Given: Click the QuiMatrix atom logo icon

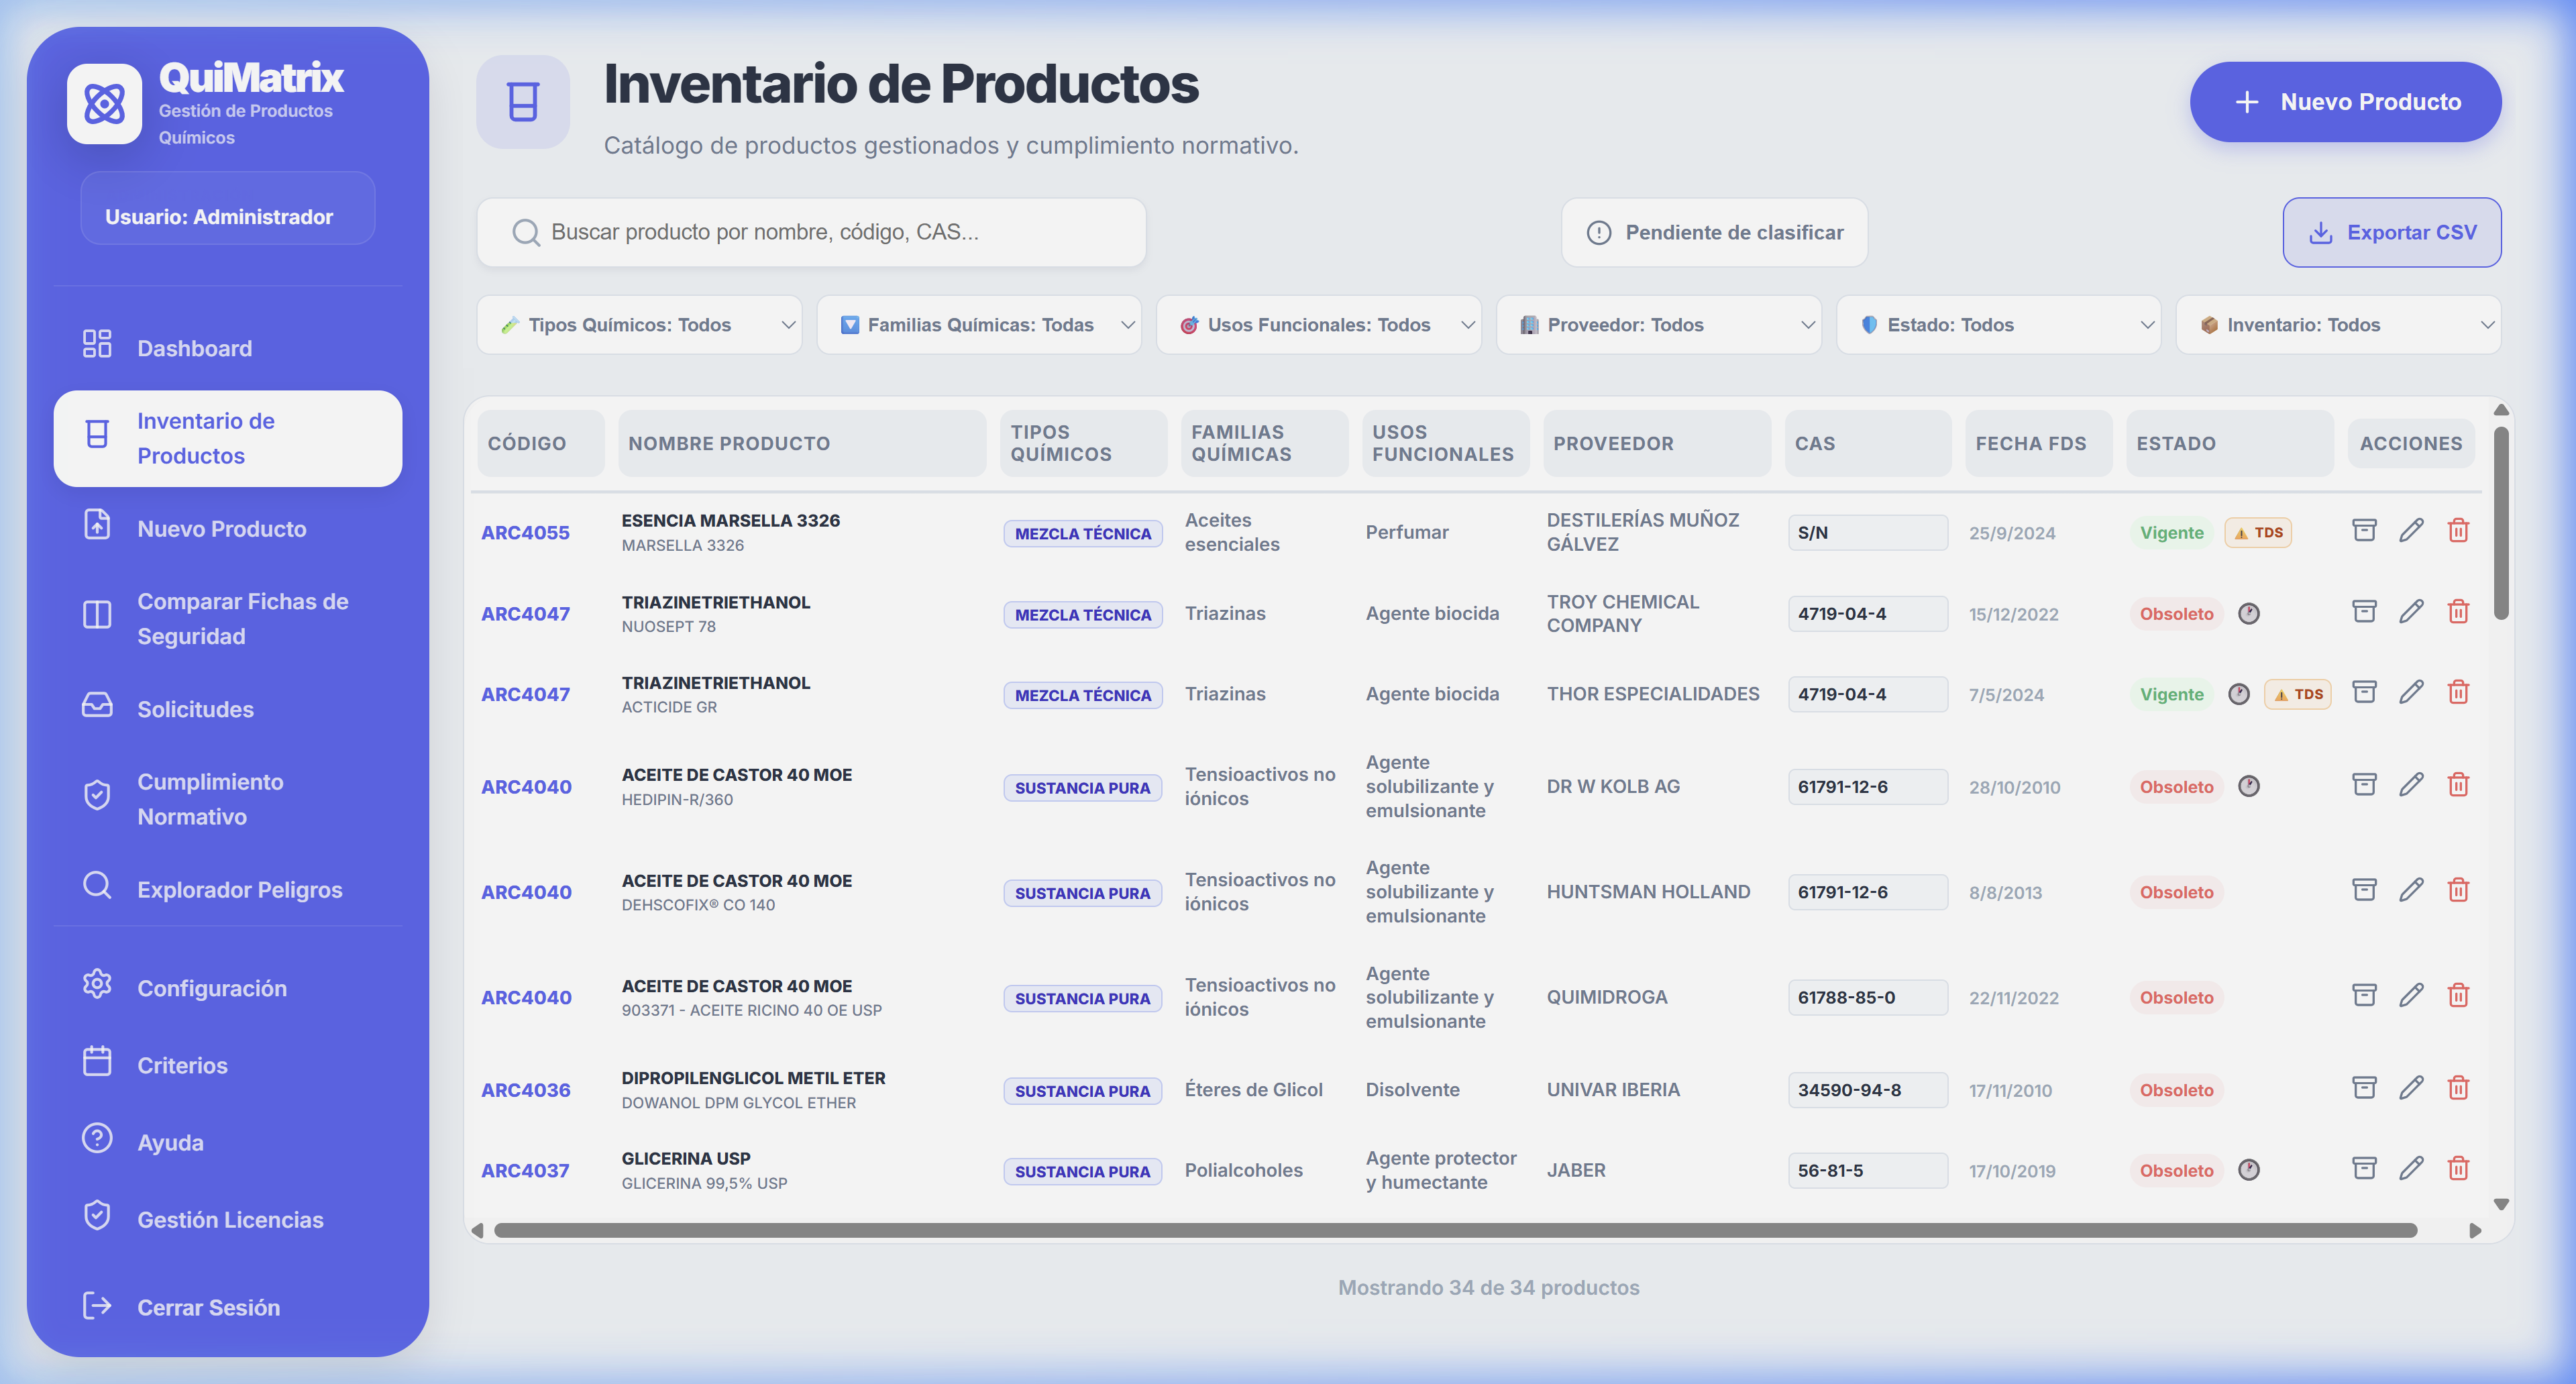Looking at the screenshot, I should click(104, 103).
